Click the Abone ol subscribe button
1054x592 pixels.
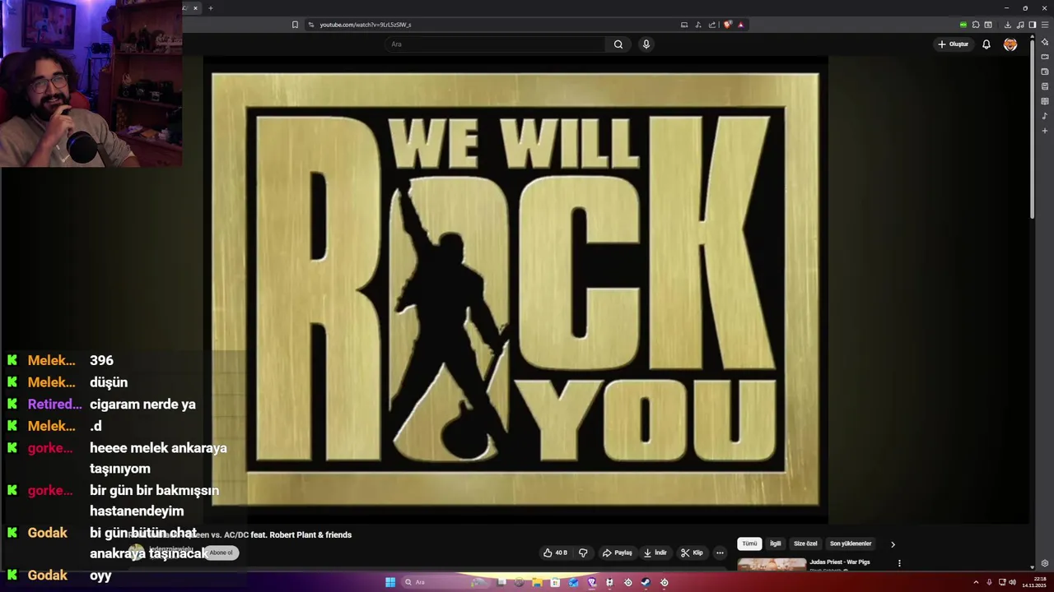[221, 553]
